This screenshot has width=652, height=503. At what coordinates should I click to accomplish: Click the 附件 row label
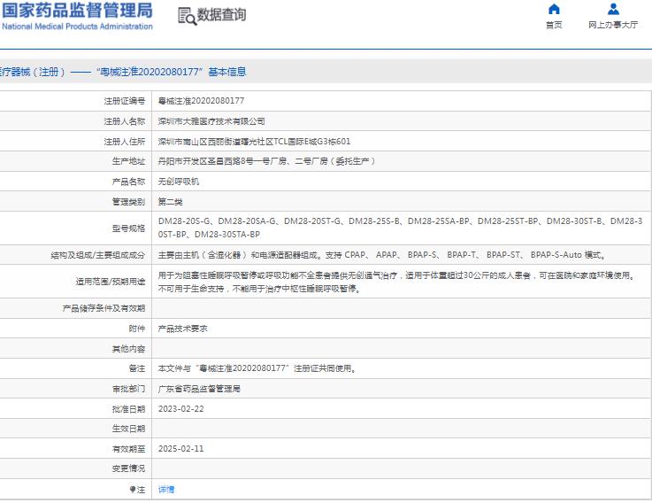coord(137,329)
